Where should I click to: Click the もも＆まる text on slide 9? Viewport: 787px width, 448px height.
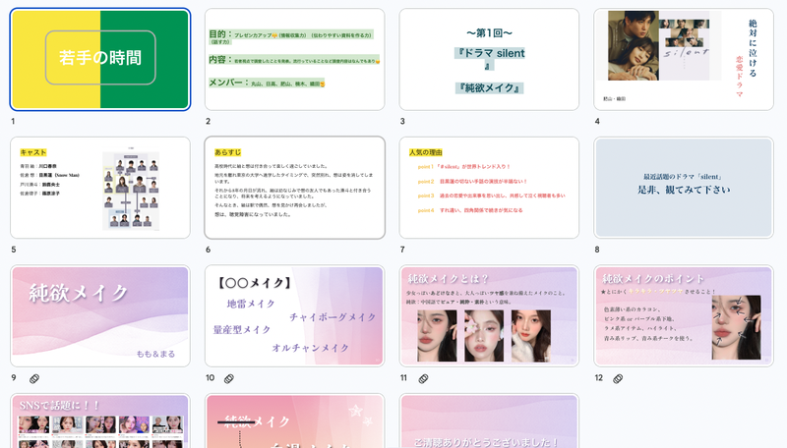tap(155, 354)
